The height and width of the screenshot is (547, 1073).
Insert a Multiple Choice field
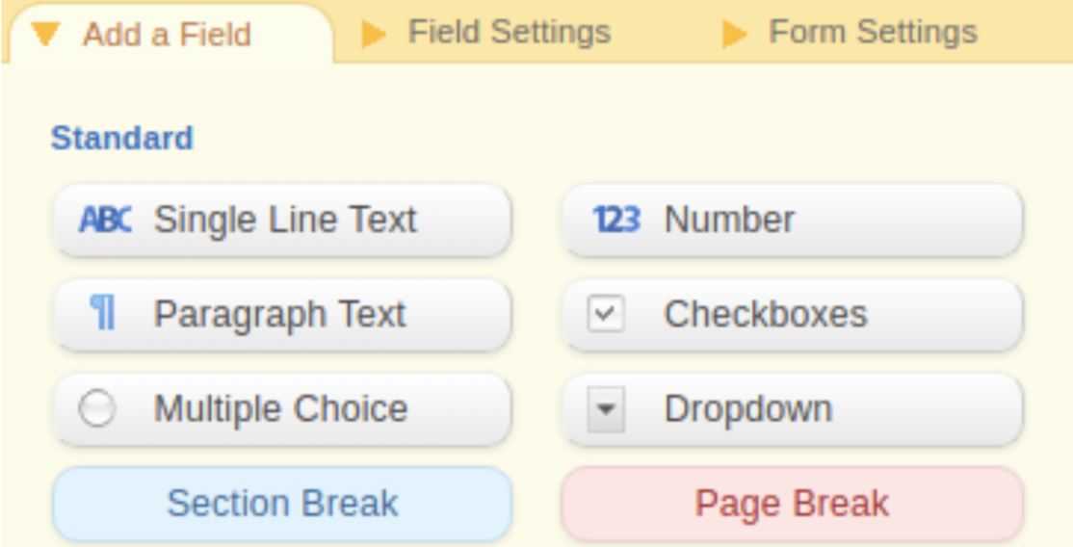[280, 409]
